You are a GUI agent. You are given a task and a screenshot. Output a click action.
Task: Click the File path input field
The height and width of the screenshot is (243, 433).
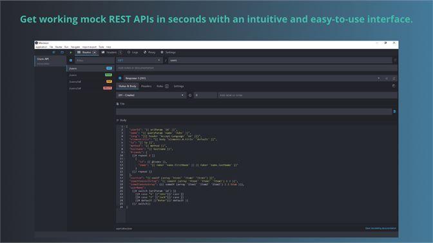click(254, 112)
